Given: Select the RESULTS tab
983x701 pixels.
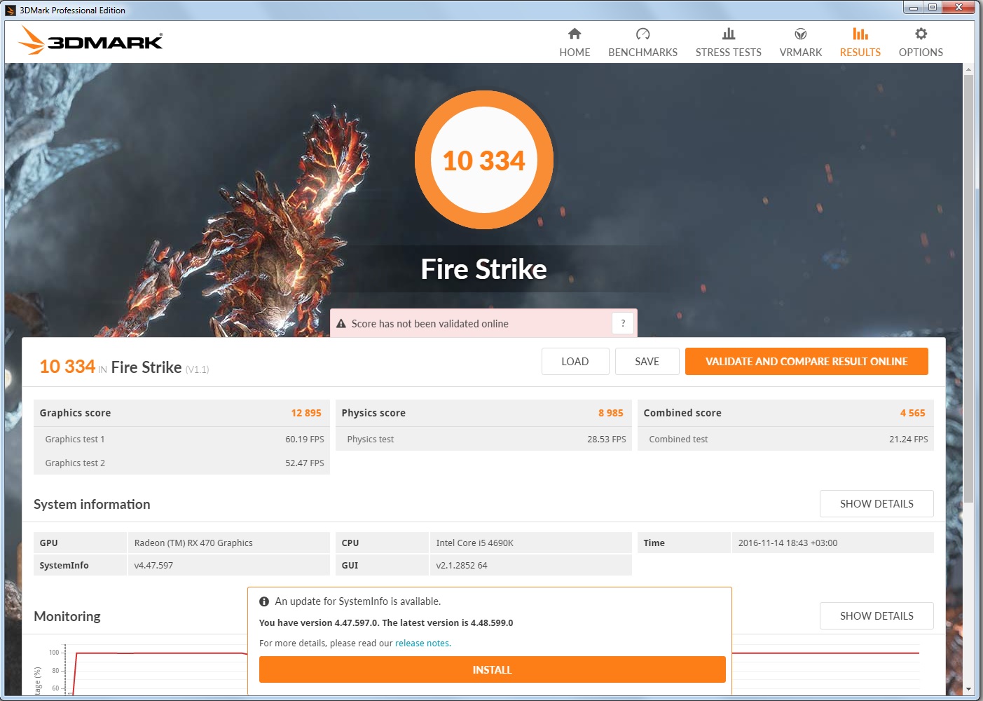Looking at the screenshot, I should [860, 42].
